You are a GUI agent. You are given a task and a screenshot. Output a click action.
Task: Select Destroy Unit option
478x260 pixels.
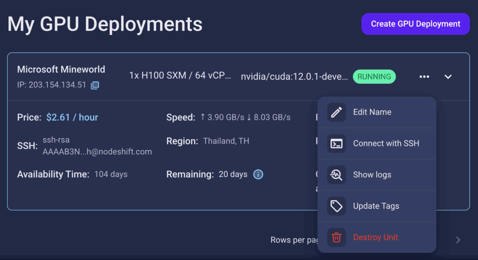tap(377, 238)
